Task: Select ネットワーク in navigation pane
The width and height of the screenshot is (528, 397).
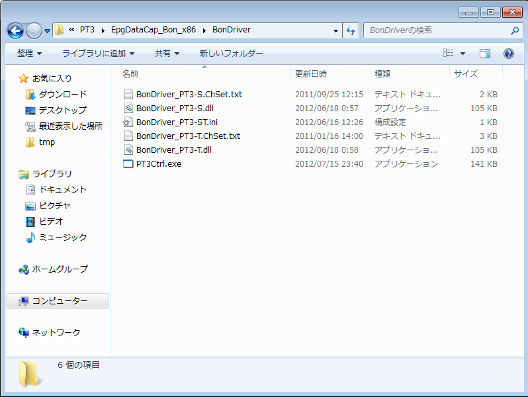Action: pyautogui.click(x=56, y=332)
